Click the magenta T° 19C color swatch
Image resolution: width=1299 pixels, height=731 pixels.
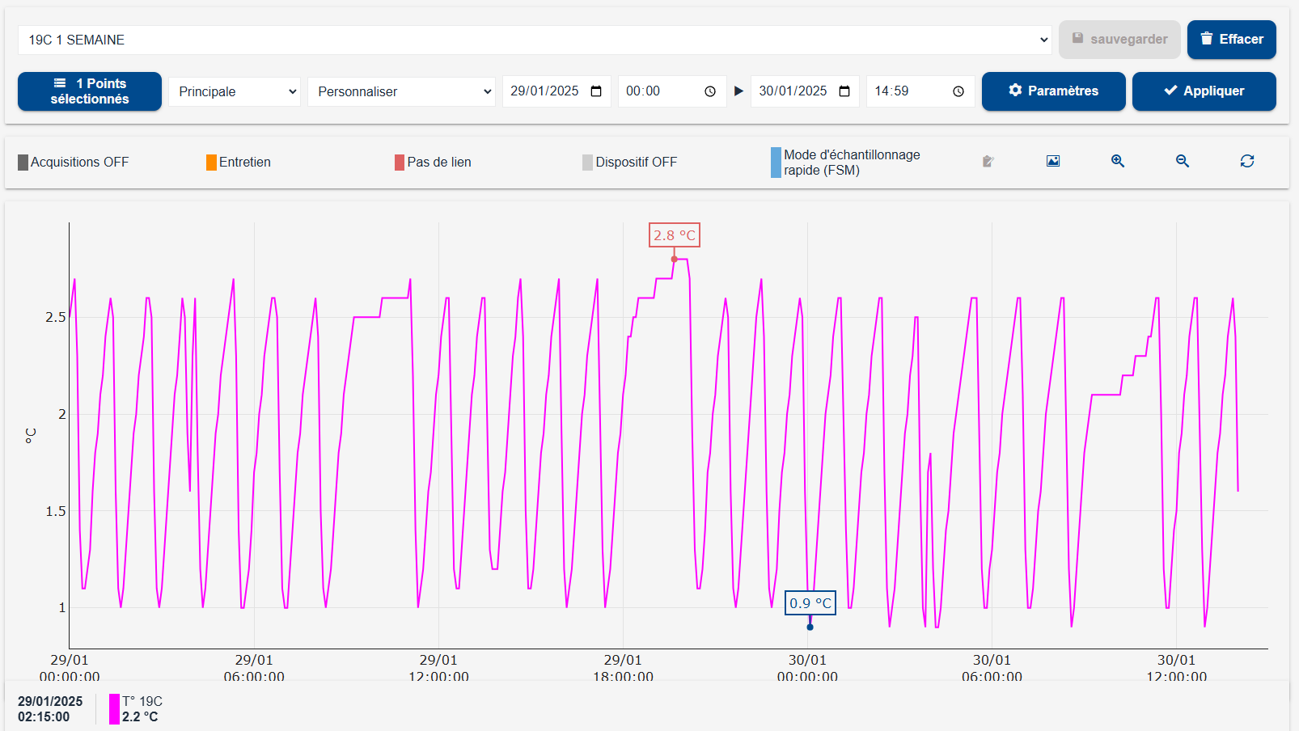[x=114, y=709]
